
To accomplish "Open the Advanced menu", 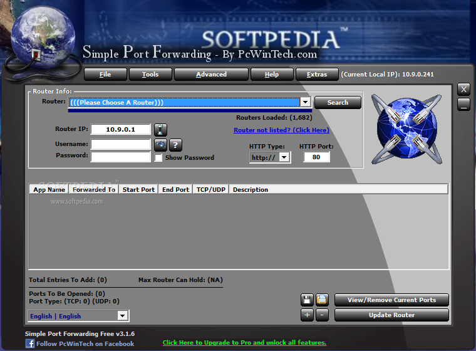I will (211, 75).
